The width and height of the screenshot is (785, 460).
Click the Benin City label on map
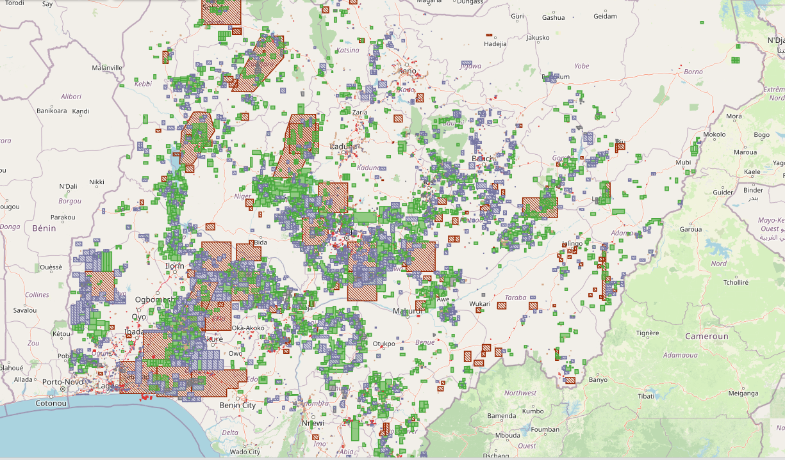tap(237, 406)
